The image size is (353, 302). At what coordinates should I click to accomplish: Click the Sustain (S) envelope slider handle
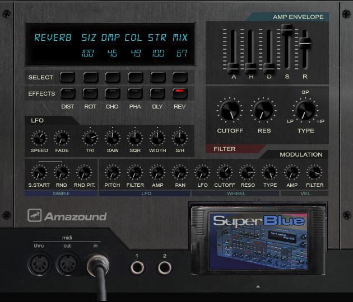[287, 29]
